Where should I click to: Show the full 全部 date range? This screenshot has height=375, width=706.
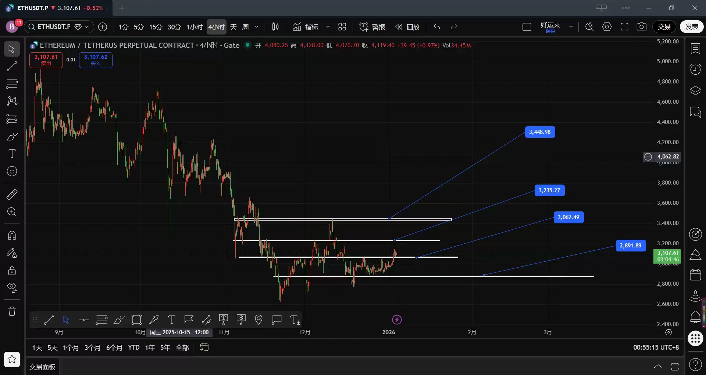[182, 348]
